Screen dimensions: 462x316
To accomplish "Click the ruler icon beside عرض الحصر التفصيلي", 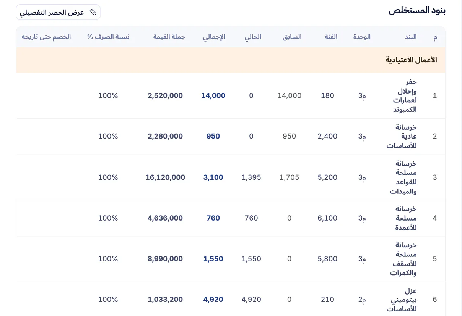I will (x=93, y=12).
